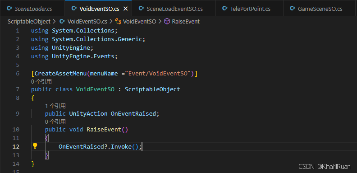This screenshot has height=173, width=357.
Task: Open the GameSceneSO.cs tab
Action: 320,9
